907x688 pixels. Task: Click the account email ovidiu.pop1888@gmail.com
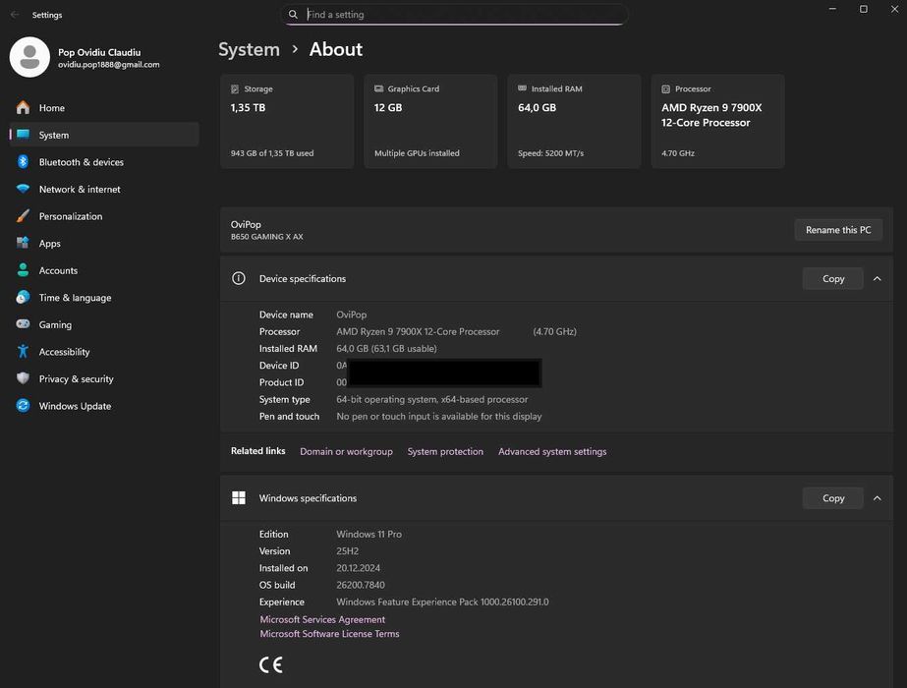109,65
